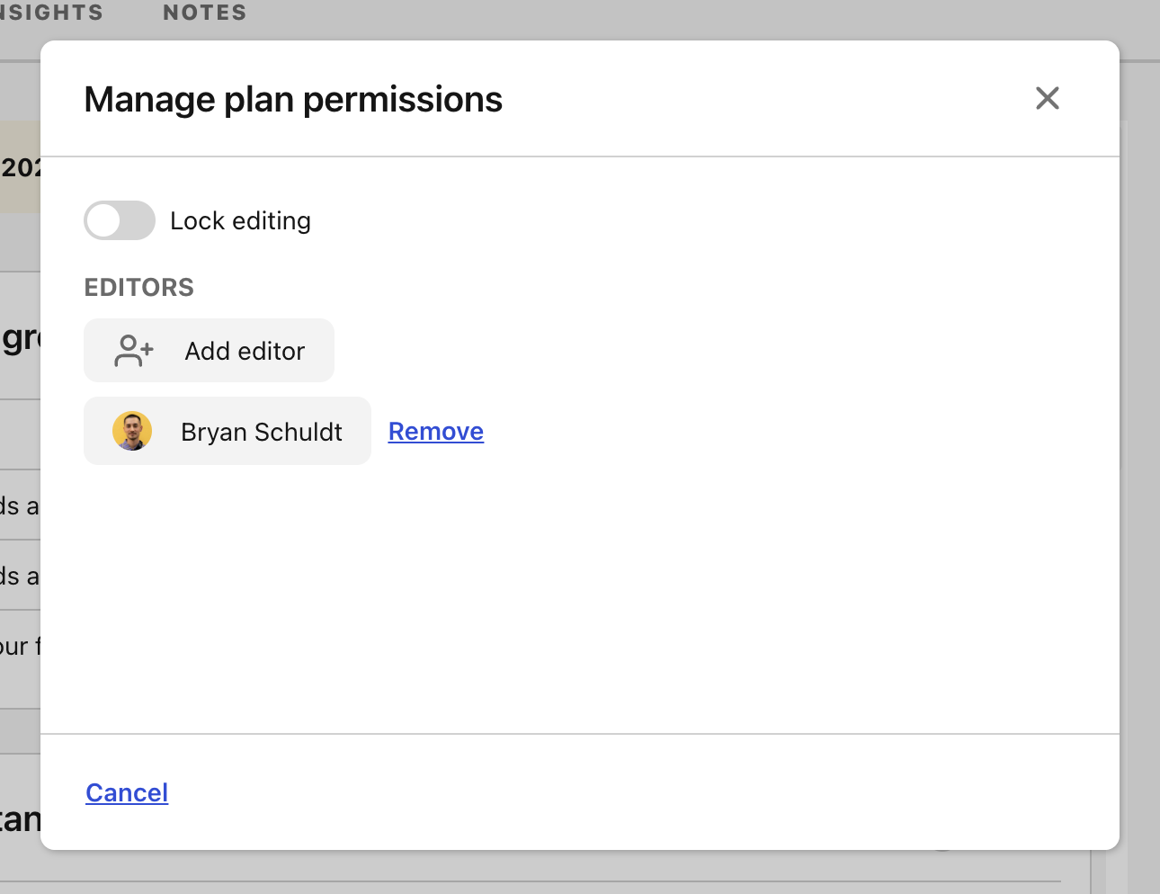Select the Bryan Schuldt editor name
Screen dimensions: 1160x894
click(x=261, y=432)
